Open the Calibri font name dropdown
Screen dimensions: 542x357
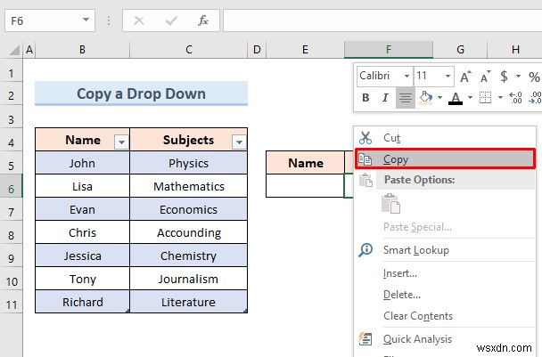(406, 76)
